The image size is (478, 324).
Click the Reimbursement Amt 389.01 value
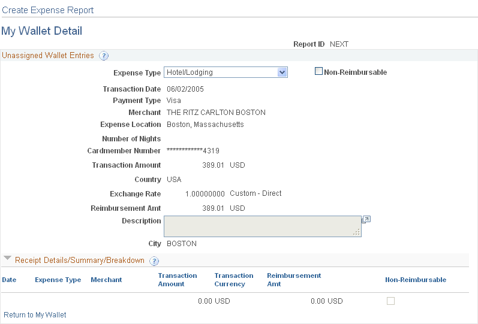(213, 208)
